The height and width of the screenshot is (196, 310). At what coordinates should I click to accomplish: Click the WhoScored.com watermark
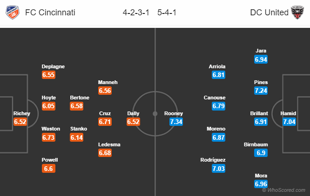tap(283, 190)
